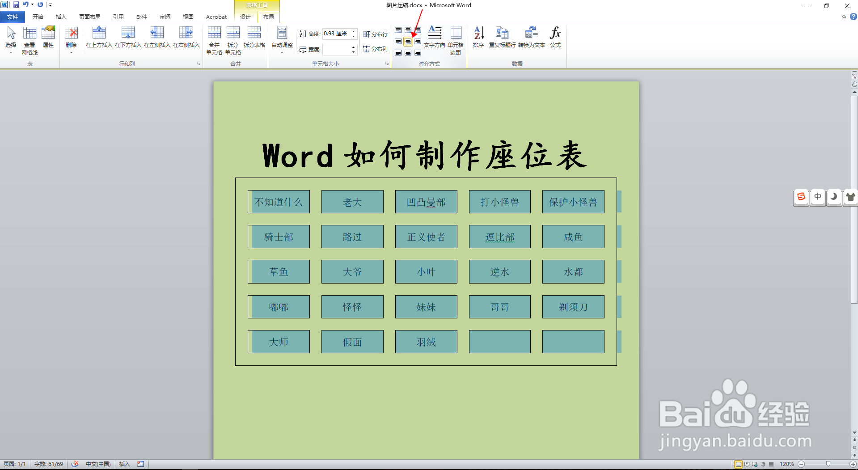Switch to Print Layout view
858x470 pixels.
coord(738,464)
